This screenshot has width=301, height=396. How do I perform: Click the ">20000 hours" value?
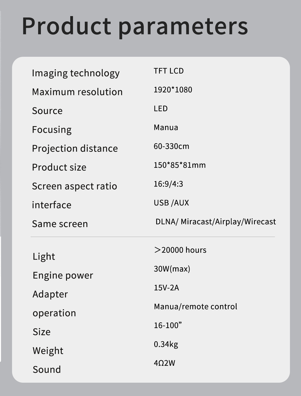click(x=180, y=250)
